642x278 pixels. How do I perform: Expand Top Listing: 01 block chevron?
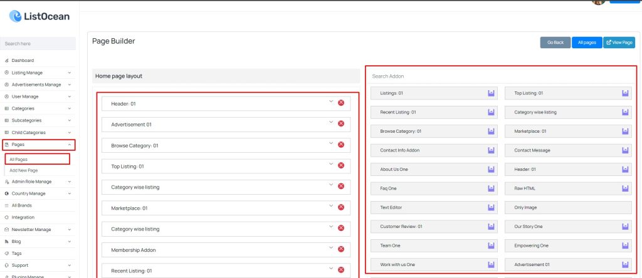point(331,164)
